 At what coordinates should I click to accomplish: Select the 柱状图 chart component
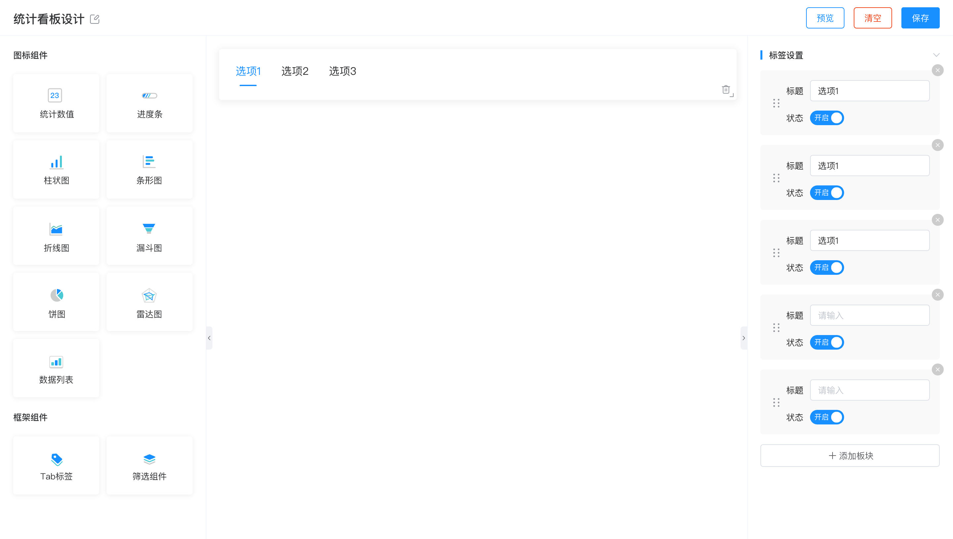56,169
